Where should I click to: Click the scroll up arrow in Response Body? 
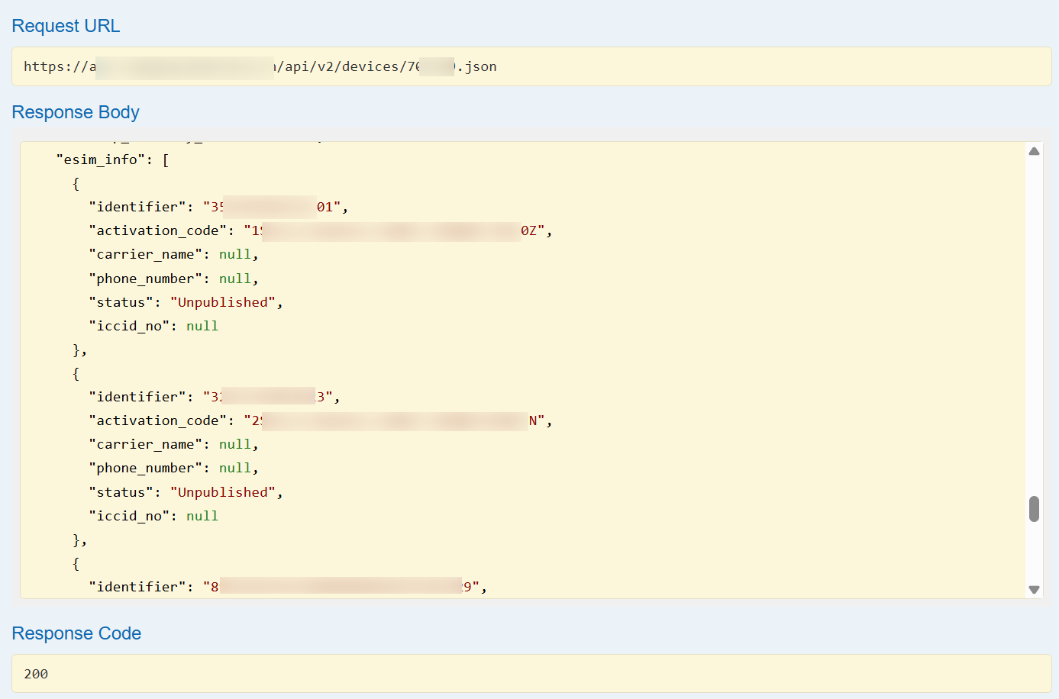(x=1034, y=151)
